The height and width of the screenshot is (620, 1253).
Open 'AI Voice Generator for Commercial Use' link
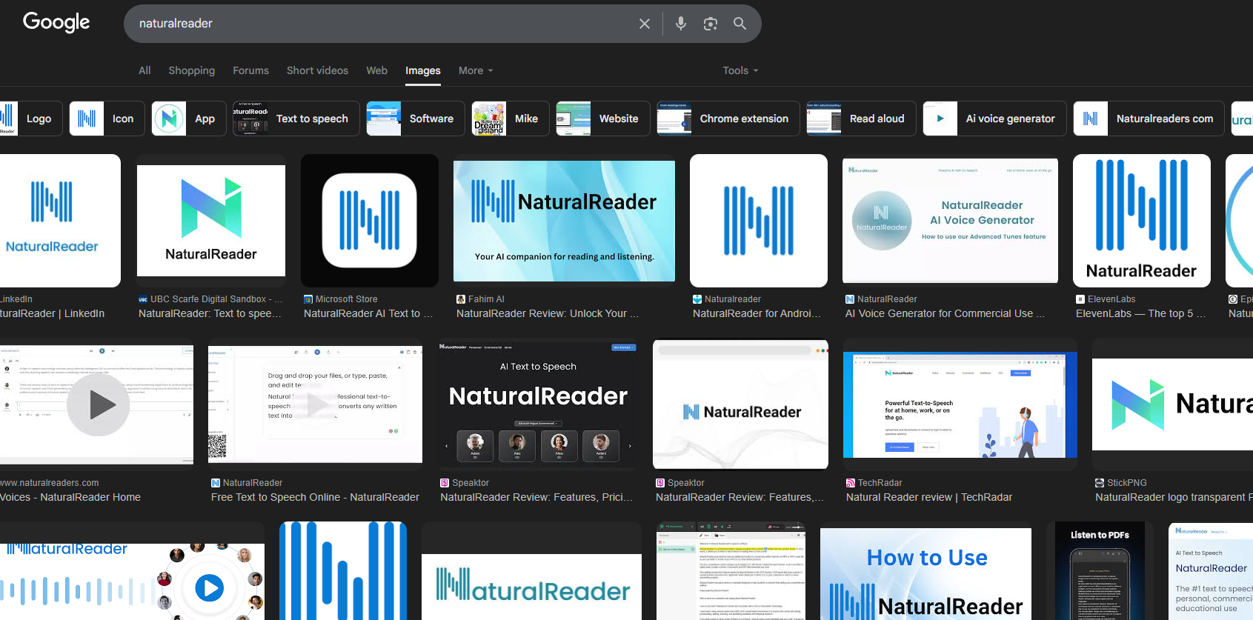[945, 313]
